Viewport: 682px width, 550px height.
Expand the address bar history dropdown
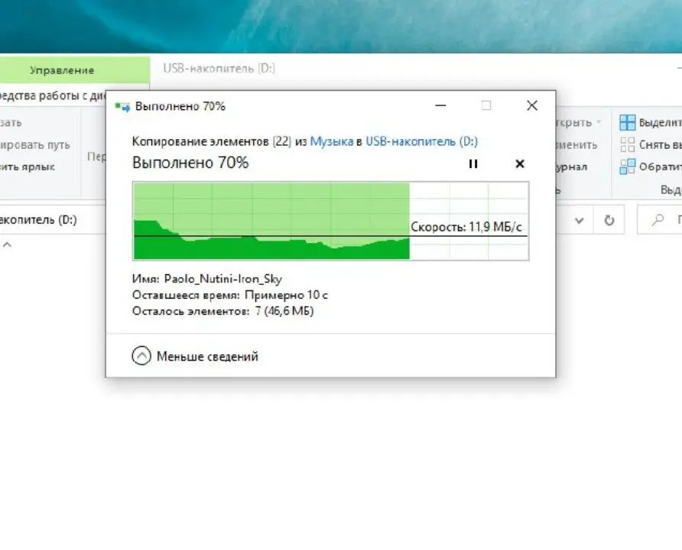579,221
